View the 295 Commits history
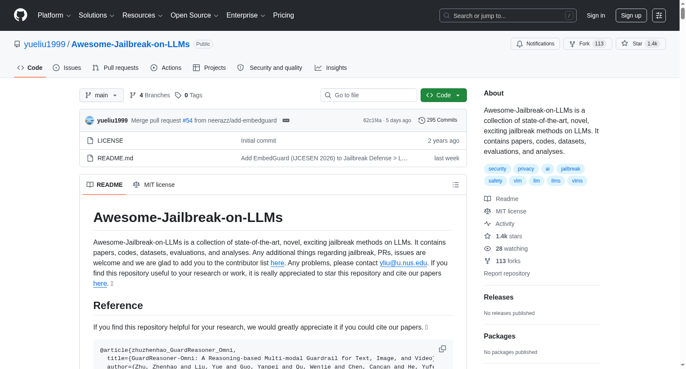 [438, 120]
